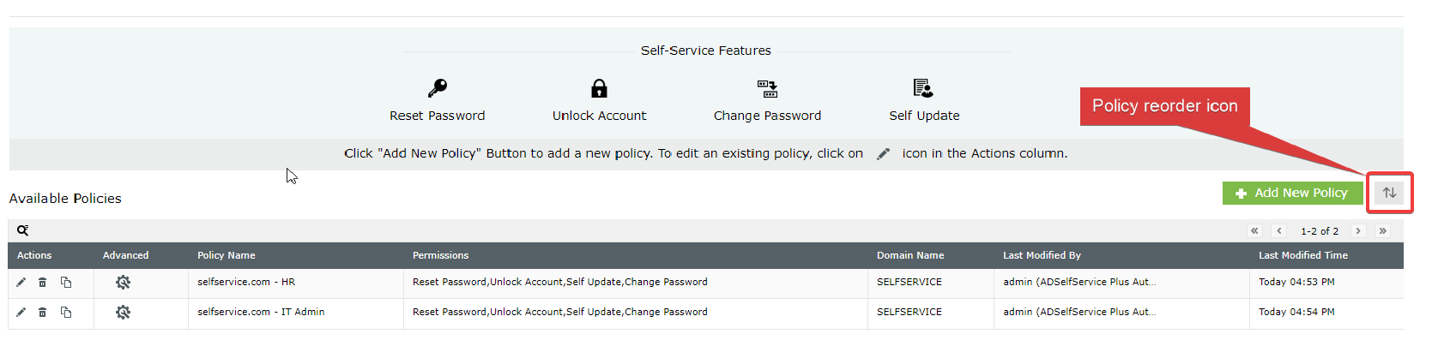Edit the selfservice.com - HR policy
The height and width of the screenshot is (358, 1438).
pos(21,282)
